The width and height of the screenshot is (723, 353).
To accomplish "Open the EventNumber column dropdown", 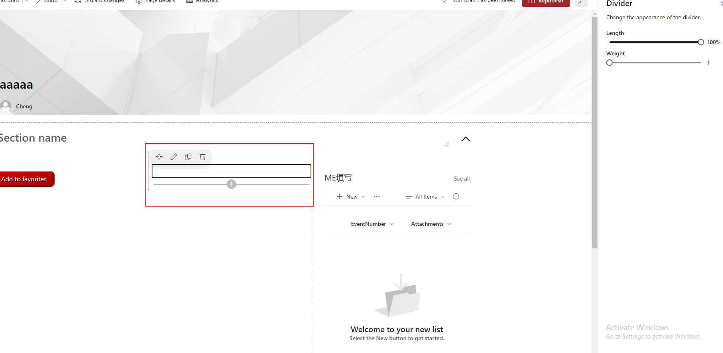I will (372, 224).
